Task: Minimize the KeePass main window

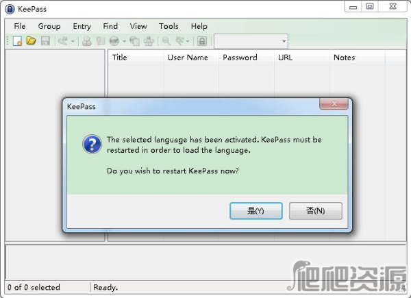Action: pos(353,7)
